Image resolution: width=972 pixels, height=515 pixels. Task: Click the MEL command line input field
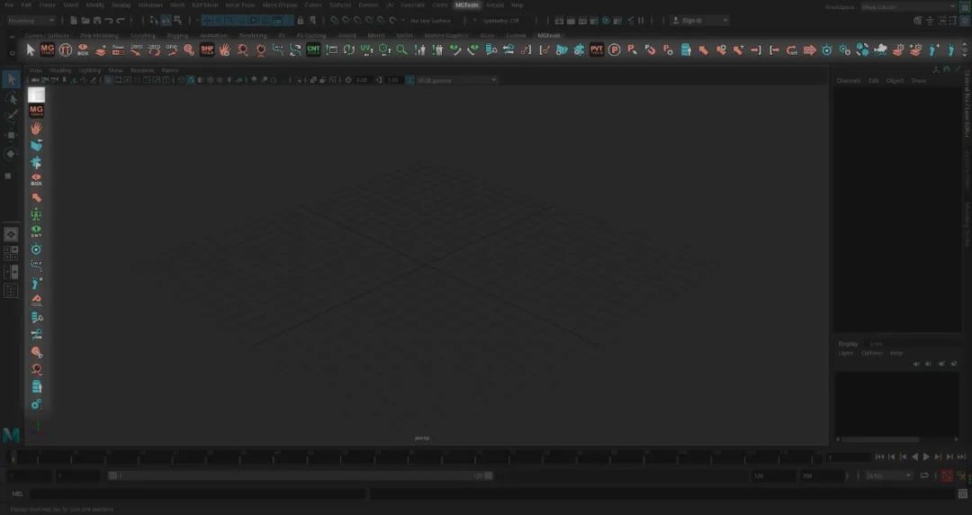click(197, 494)
